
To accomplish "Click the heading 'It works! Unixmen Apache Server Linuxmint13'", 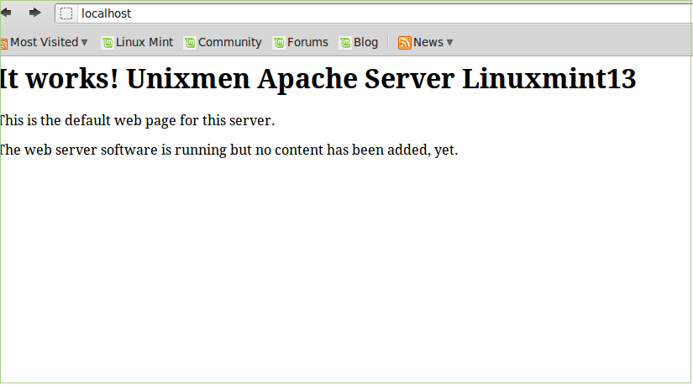I will 318,79.
